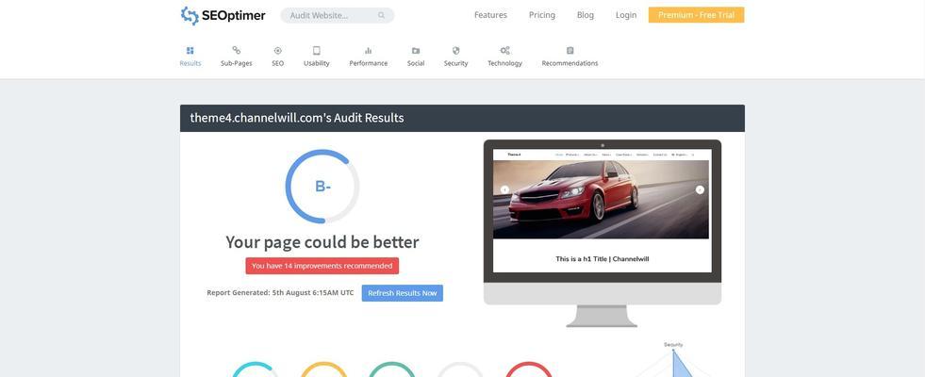Click Refresh Results Now button
This screenshot has width=925, height=377.
[403, 293]
